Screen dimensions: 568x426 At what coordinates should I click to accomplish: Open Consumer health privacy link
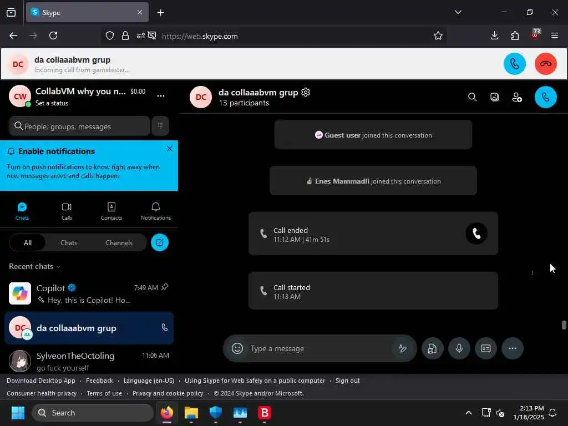[x=42, y=393]
